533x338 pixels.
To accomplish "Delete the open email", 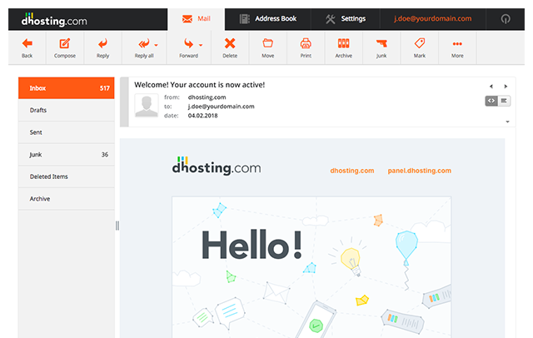I will click(230, 47).
